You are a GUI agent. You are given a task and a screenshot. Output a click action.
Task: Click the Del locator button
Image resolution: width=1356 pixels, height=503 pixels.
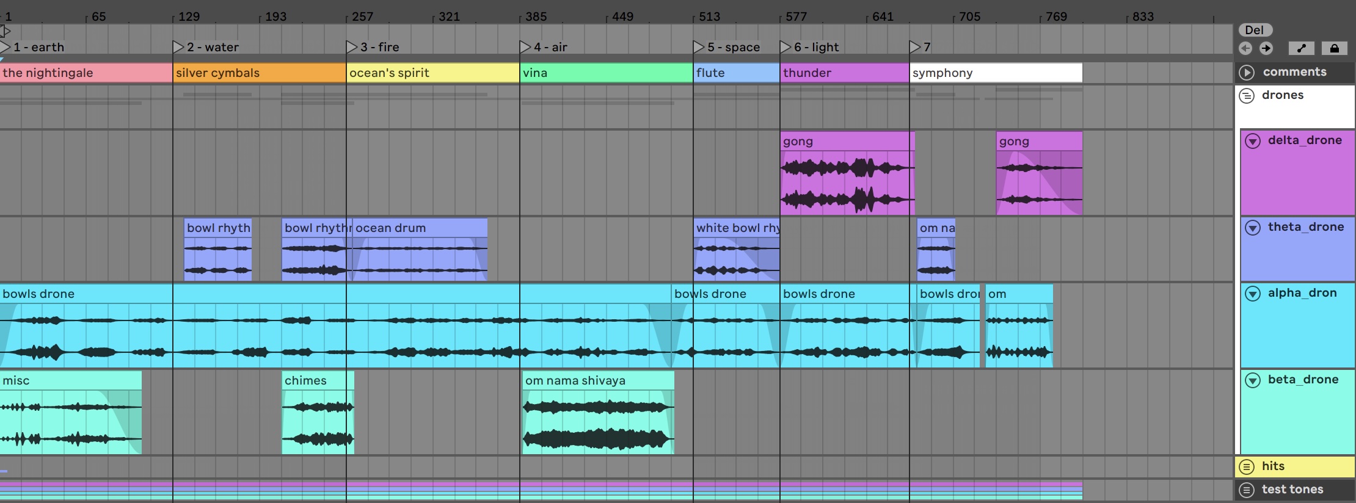click(x=1255, y=30)
